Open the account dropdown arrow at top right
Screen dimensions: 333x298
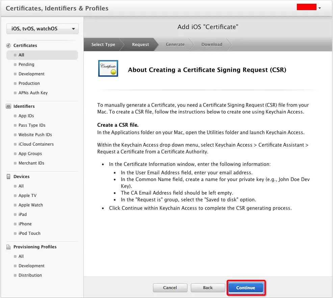tap(319, 8)
